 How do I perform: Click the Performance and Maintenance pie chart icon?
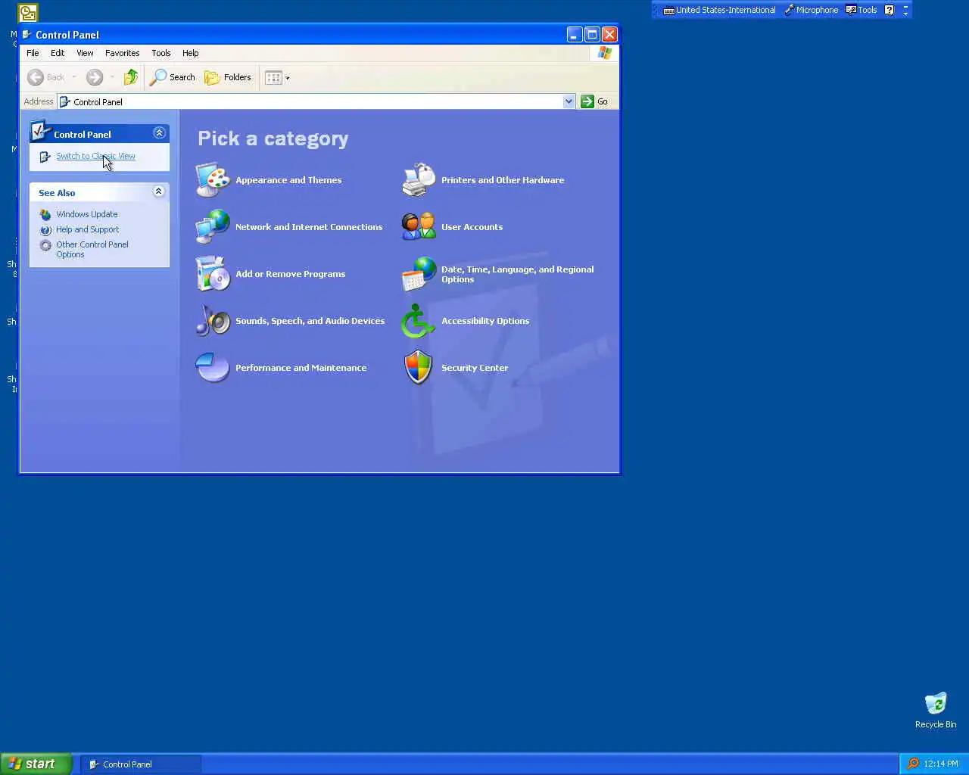pos(213,368)
